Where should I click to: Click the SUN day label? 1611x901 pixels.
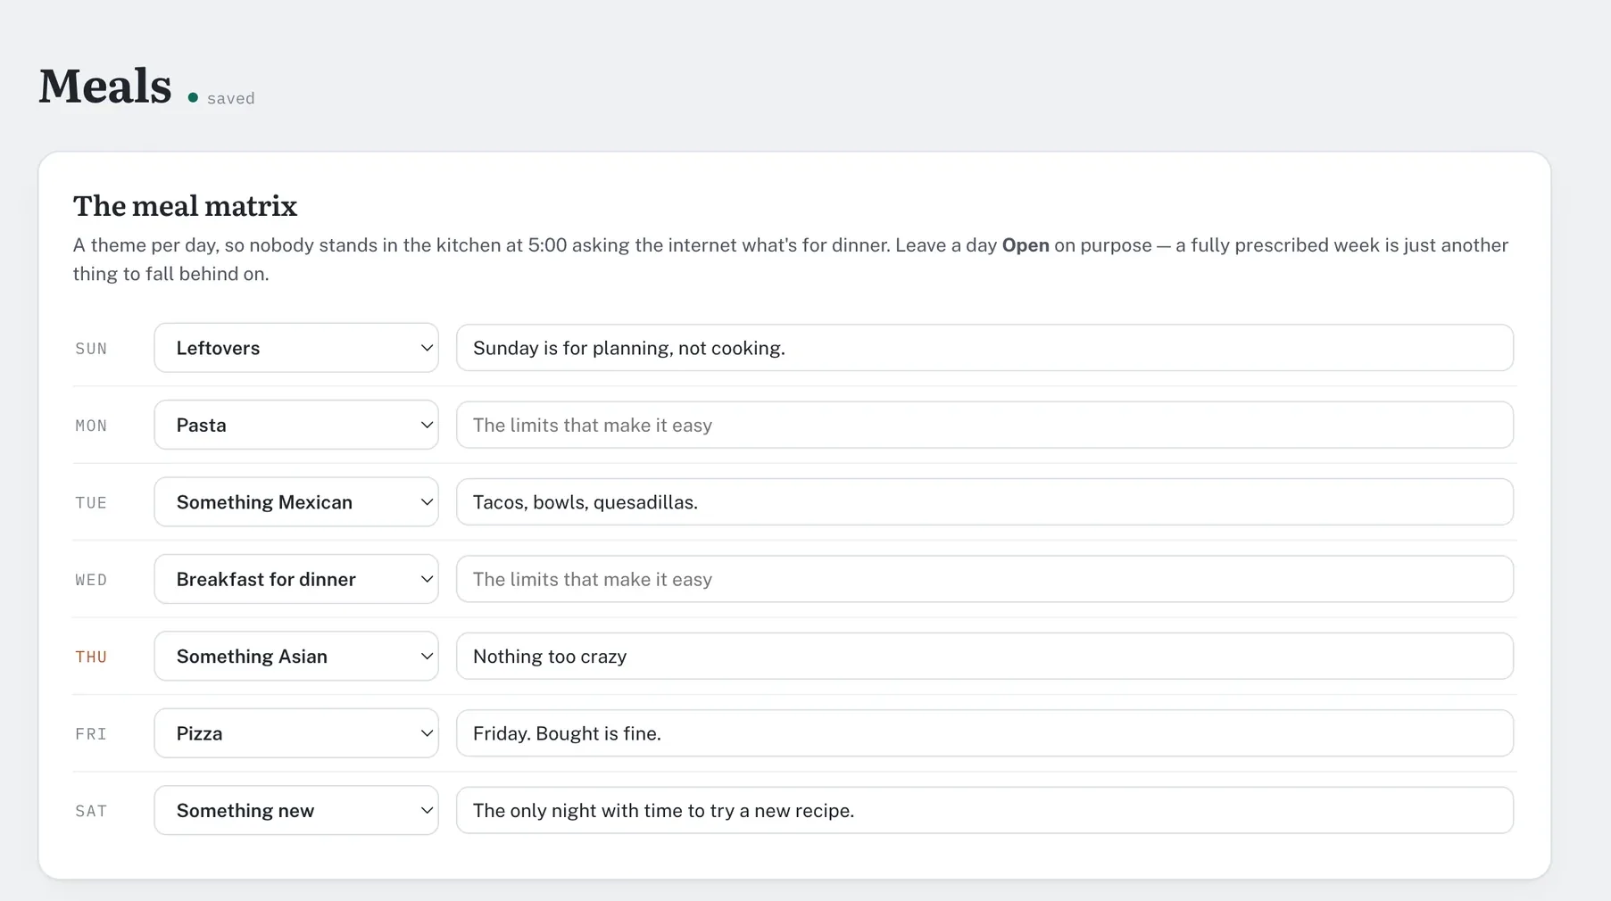91,349
